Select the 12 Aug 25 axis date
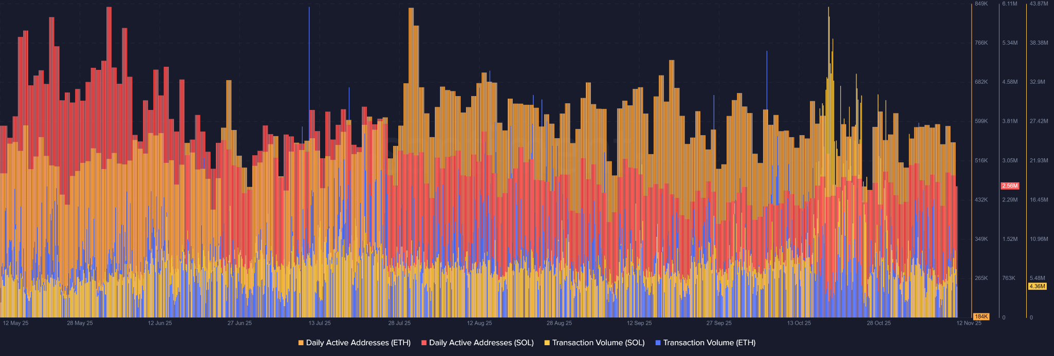The image size is (1054, 356). tap(479, 323)
